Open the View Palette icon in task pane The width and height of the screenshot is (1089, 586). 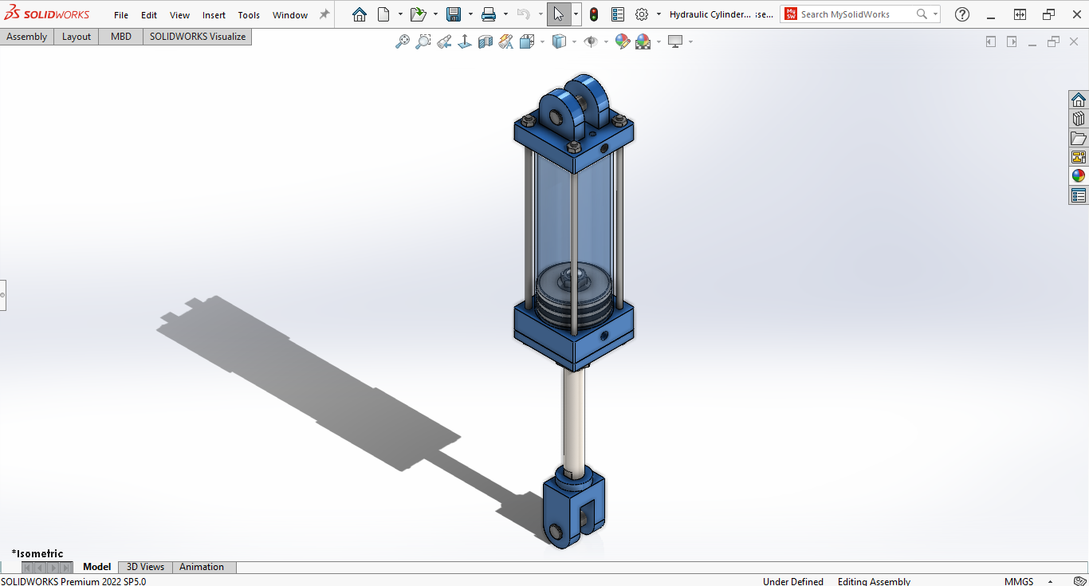(x=1079, y=157)
